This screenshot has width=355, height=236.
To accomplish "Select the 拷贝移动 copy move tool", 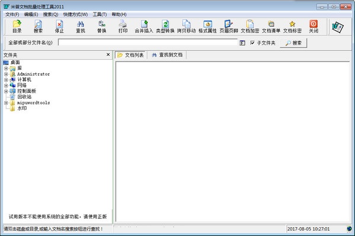I will [186, 27].
